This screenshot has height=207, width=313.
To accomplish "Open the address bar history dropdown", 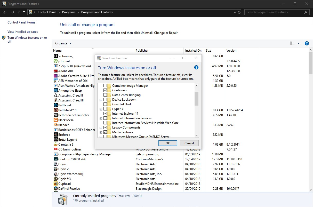I will (x=235, y=12).
